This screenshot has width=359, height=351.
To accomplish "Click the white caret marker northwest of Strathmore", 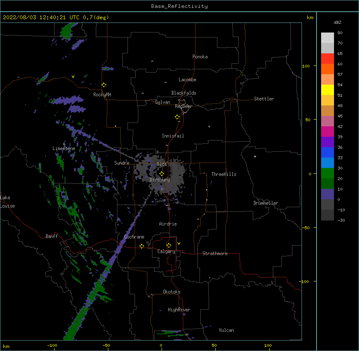I will tap(182, 252).
